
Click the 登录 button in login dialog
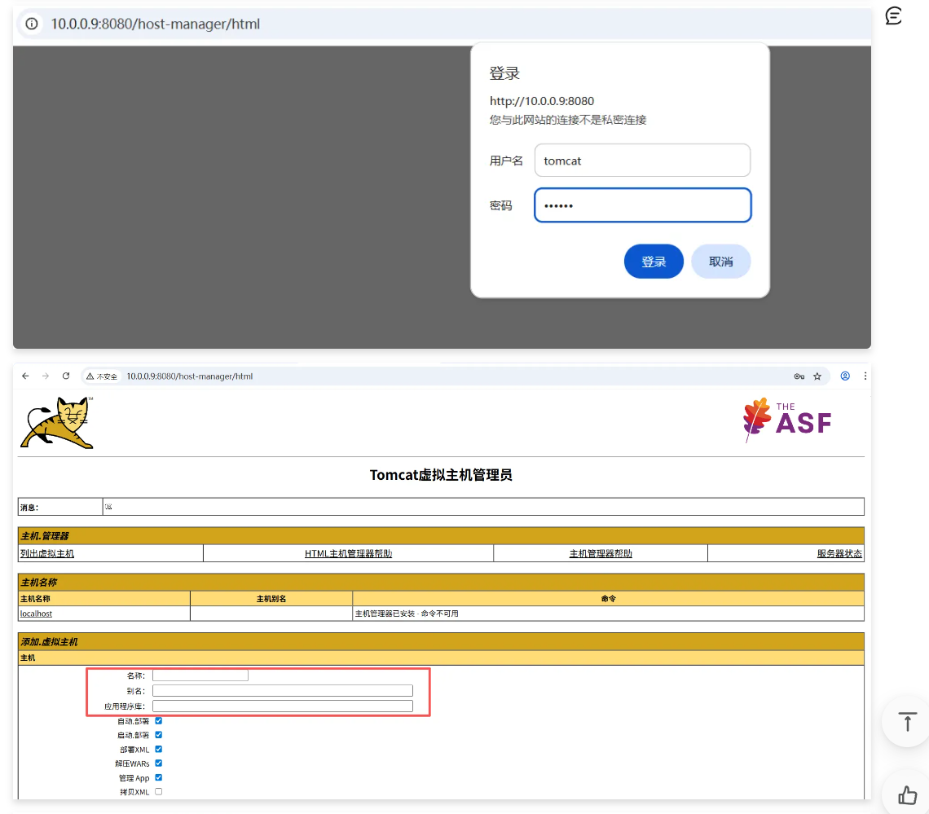(654, 262)
